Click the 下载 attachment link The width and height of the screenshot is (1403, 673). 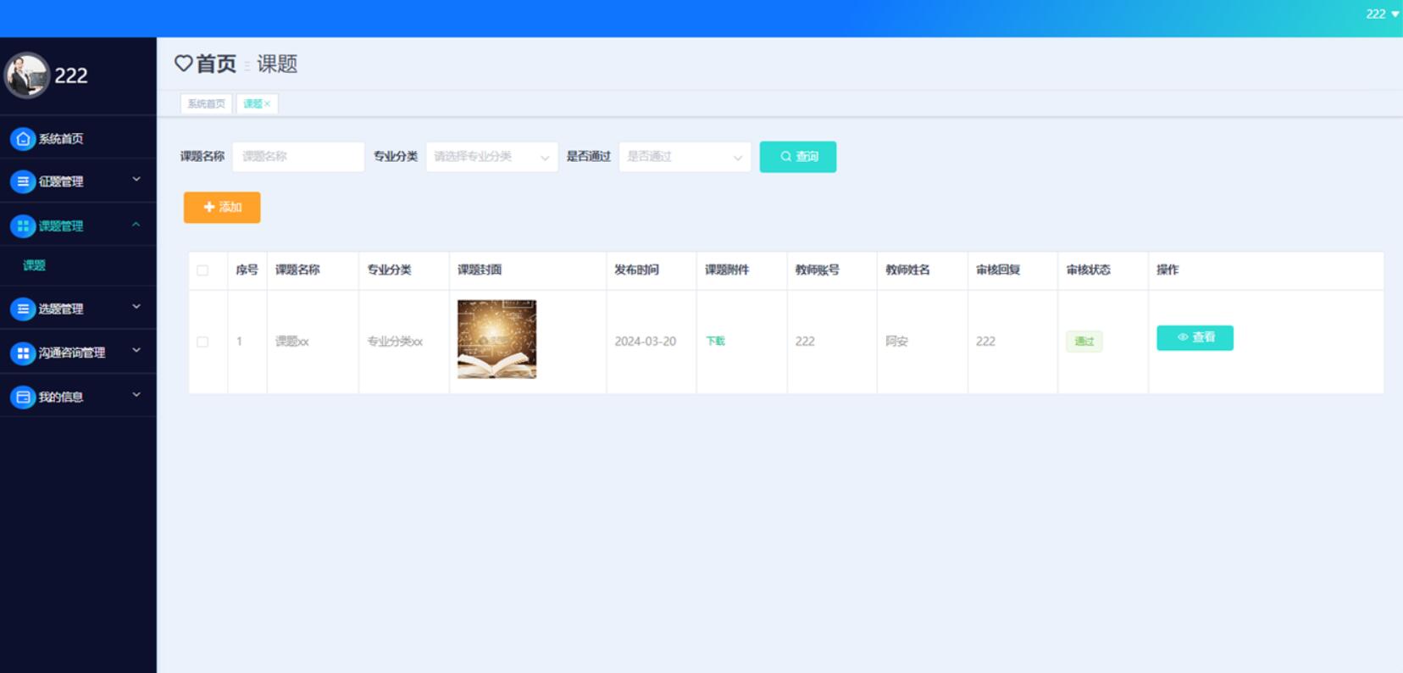click(x=716, y=341)
